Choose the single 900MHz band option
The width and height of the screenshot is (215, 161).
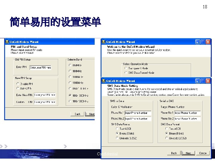click(70, 71)
